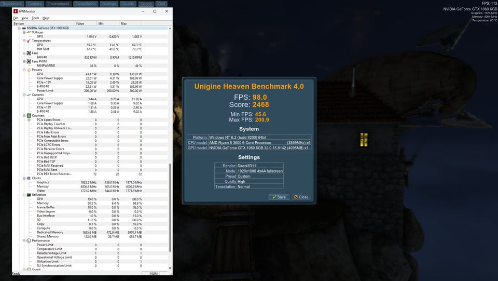The width and height of the screenshot is (498, 281).
Task: Open the View menu in HWMonitor
Action: pos(25,18)
